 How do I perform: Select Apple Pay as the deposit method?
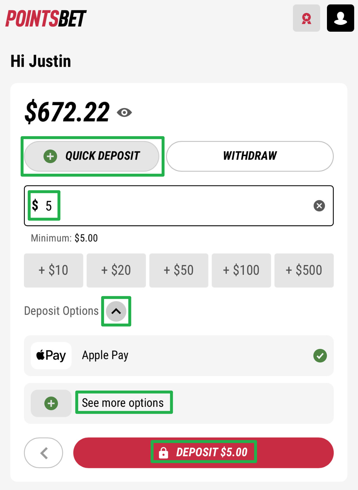(x=179, y=356)
